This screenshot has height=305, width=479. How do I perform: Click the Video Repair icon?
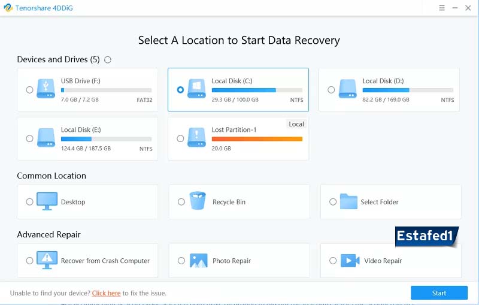coord(349,261)
